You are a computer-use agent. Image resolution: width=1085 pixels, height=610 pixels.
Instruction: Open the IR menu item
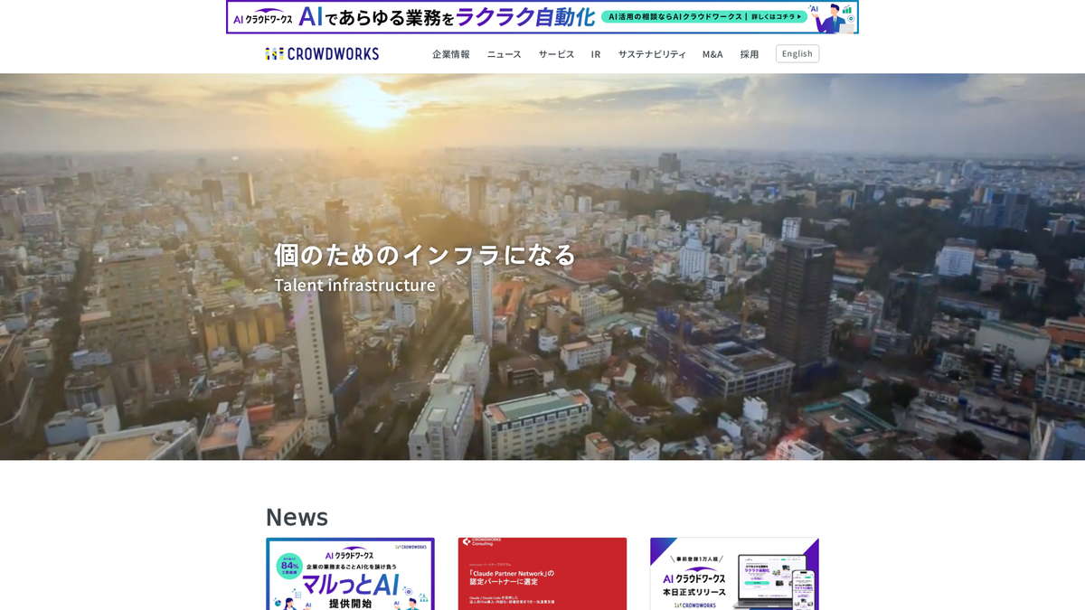(x=596, y=54)
